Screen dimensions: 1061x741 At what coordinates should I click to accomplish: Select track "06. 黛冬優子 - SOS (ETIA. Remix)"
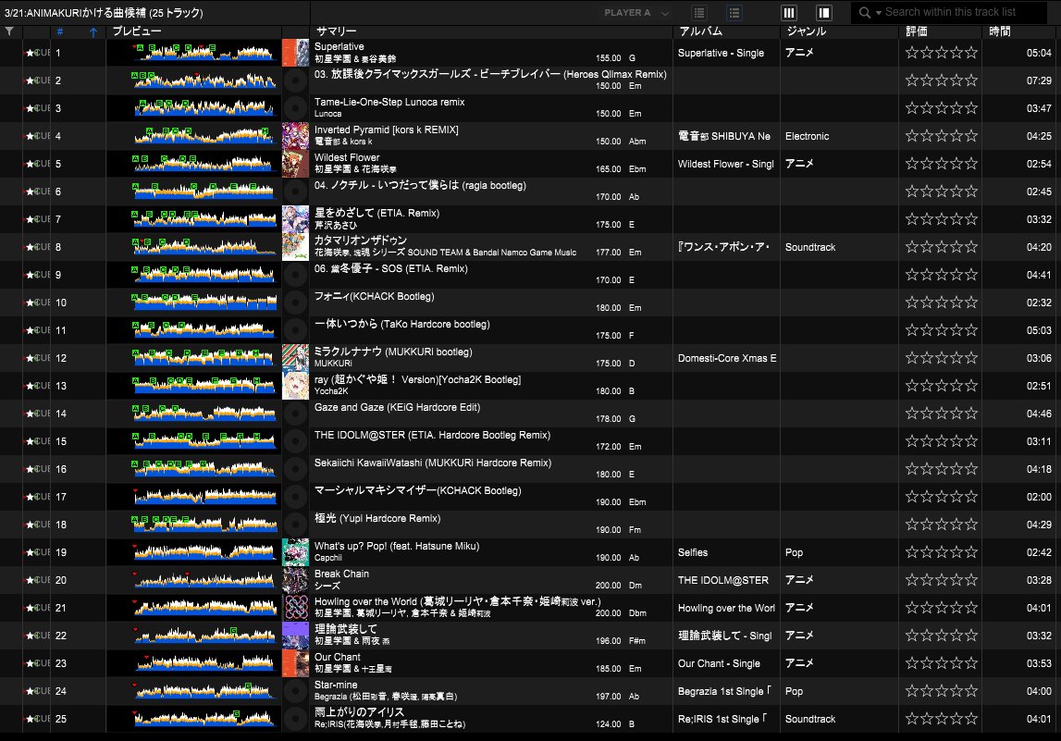point(391,268)
